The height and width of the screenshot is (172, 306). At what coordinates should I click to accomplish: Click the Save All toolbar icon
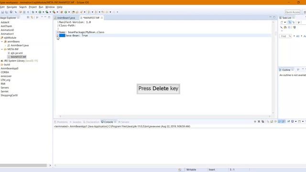pos(6,12)
